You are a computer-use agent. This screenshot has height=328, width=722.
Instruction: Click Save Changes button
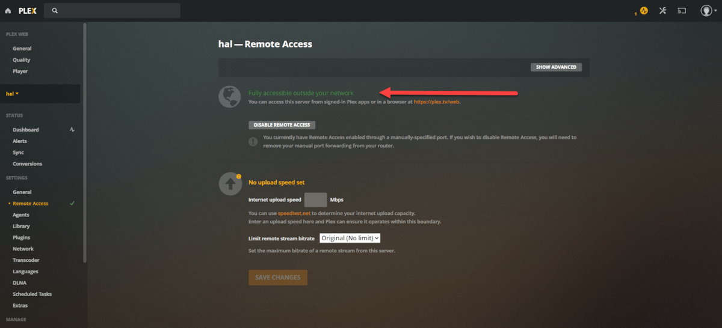pos(278,278)
